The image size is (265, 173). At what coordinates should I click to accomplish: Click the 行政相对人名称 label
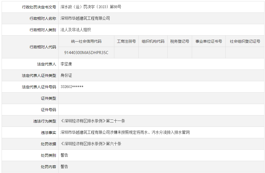(43, 18)
